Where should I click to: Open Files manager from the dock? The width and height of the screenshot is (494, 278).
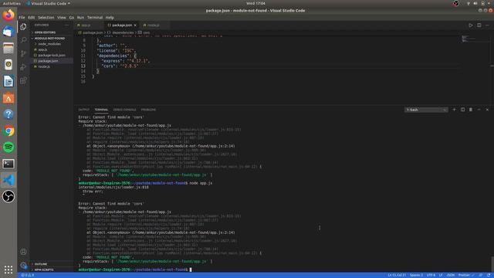(x=8, y=48)
